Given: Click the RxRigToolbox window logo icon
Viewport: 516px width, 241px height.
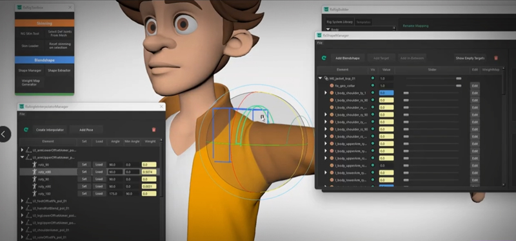Looking at the screenshot, I should pyautogui.click(x=19, y=7).
